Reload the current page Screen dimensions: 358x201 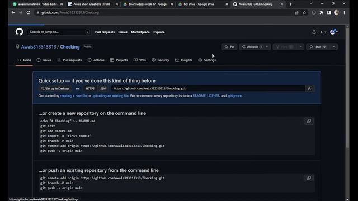point(29,12)
